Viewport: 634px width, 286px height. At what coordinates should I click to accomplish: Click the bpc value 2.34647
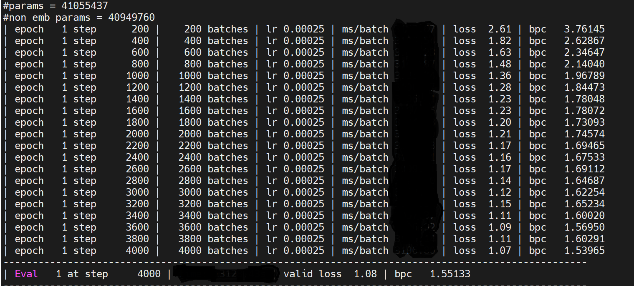(584, 52)
